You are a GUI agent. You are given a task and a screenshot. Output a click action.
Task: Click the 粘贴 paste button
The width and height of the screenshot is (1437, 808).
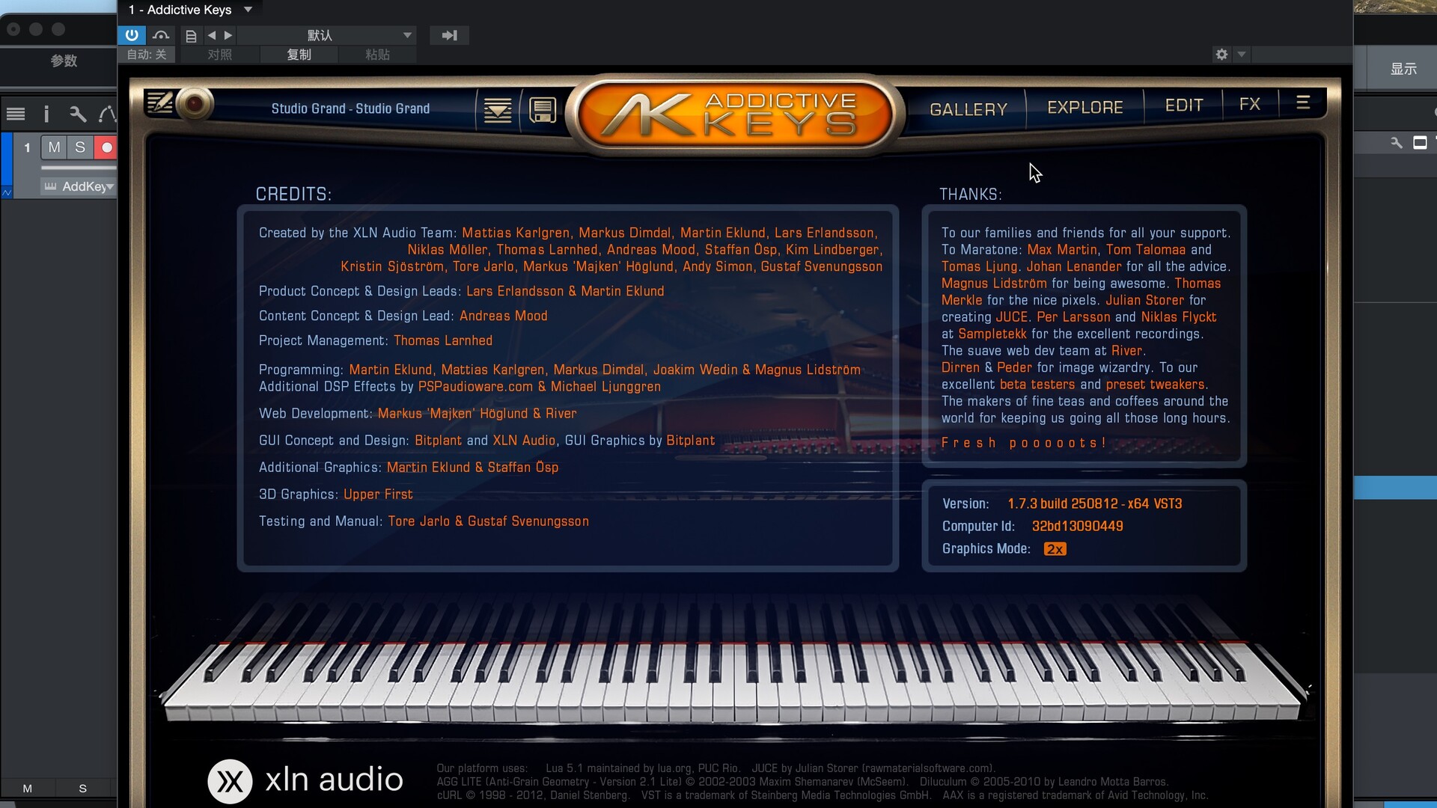click(377, 55)
